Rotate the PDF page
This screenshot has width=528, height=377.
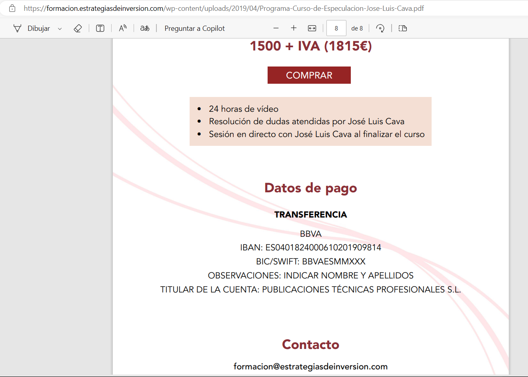(x=380, y=28)
